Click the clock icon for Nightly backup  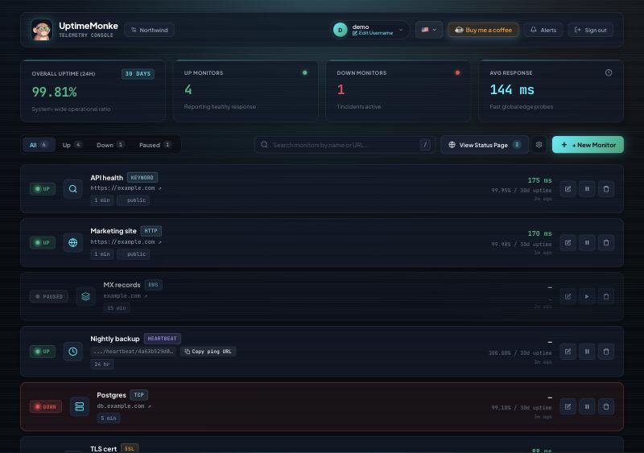[72, 352]
